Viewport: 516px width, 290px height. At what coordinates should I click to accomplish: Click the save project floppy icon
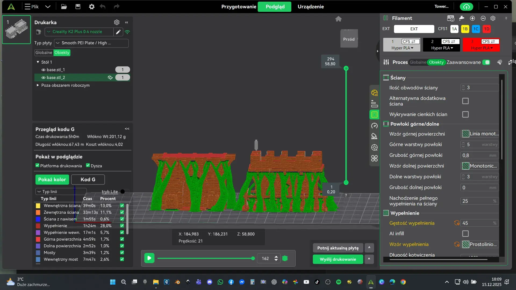78,7
